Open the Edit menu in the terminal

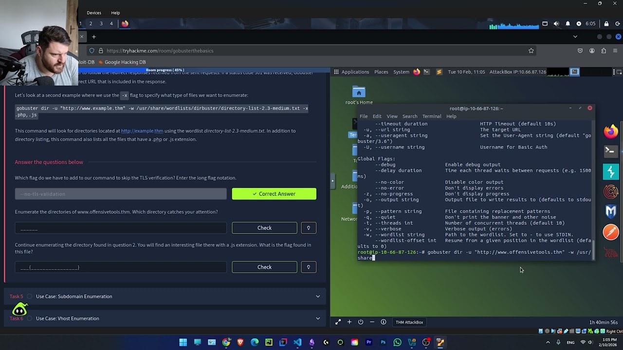click(x=377, y=116)
